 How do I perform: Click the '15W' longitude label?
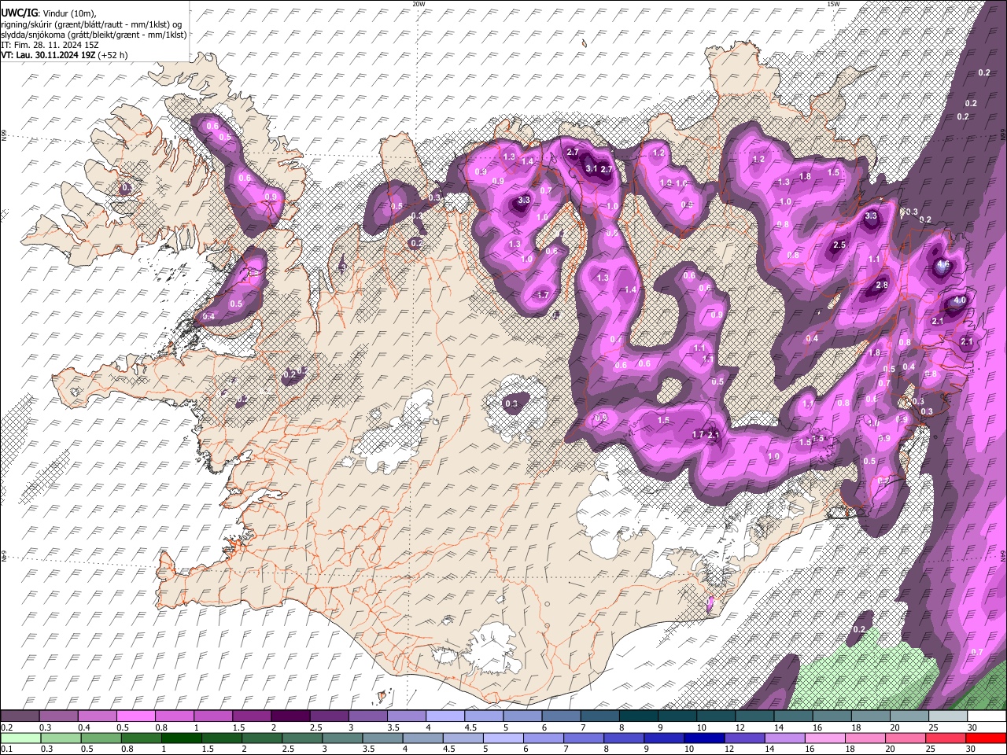pyautogui.click(x=833, y=4)
